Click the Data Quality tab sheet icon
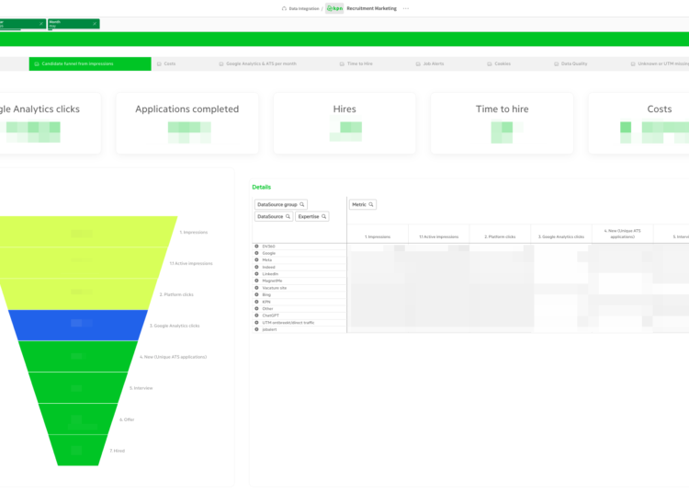The height and width of the screenshot is (493, 689). 557,63
